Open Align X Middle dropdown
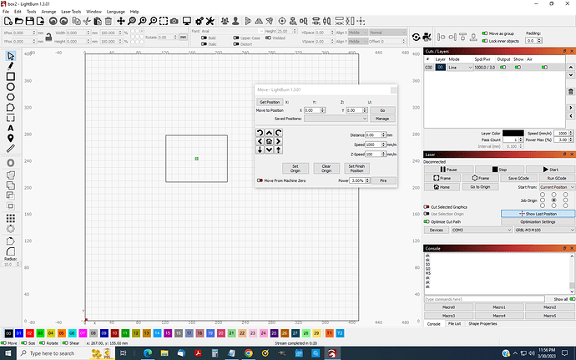576x360 pixels. 358,33
